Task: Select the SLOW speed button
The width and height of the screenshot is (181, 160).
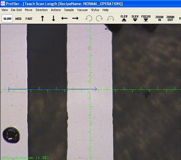Action: (x=7, y=19)
